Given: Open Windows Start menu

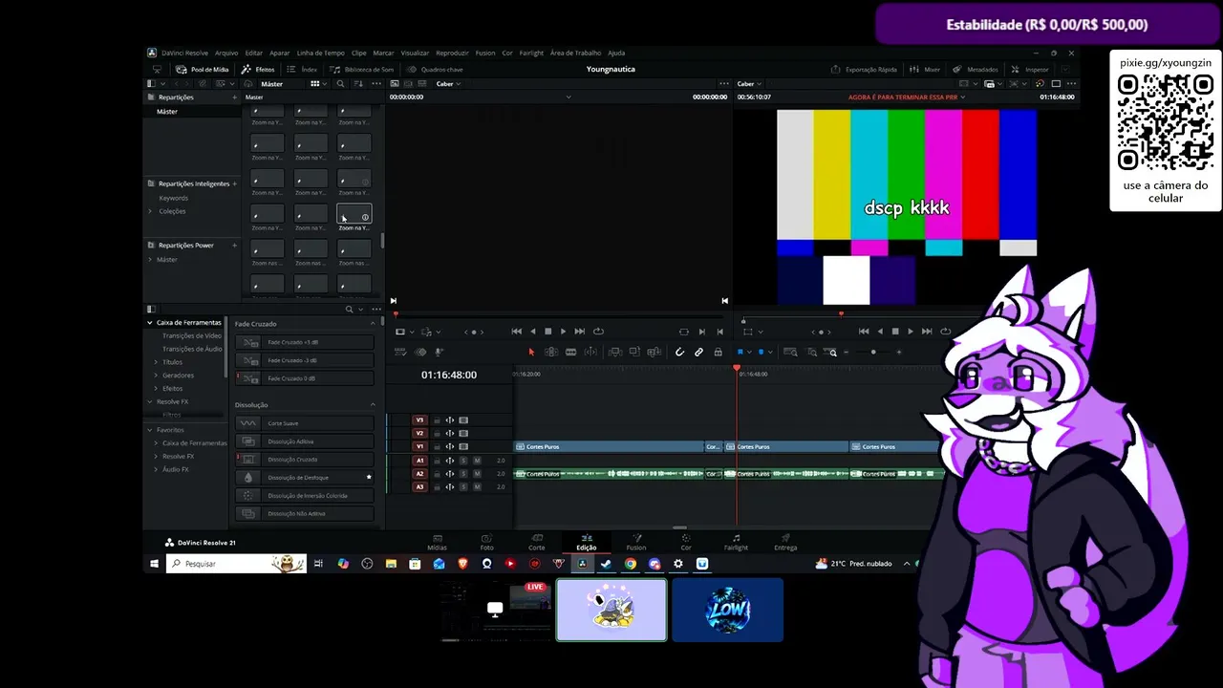Looking at the screenshot, I should (154, 564).
